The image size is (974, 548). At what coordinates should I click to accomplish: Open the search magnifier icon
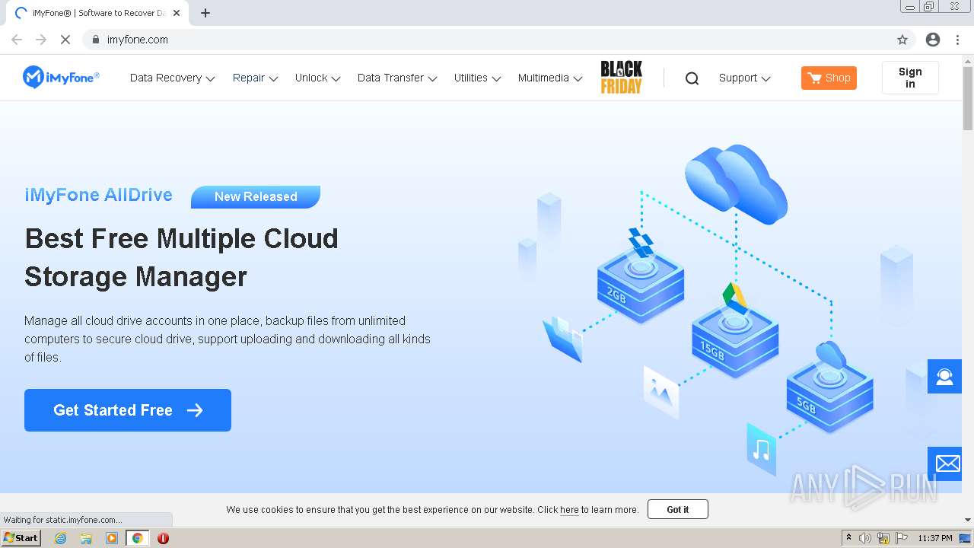[692, 78]
